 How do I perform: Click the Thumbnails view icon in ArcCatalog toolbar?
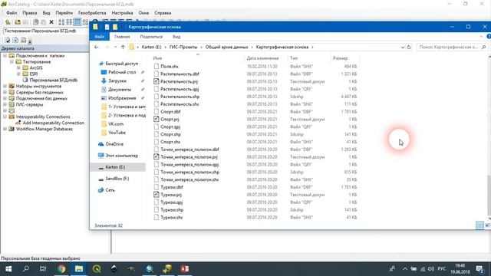[85, 22]
